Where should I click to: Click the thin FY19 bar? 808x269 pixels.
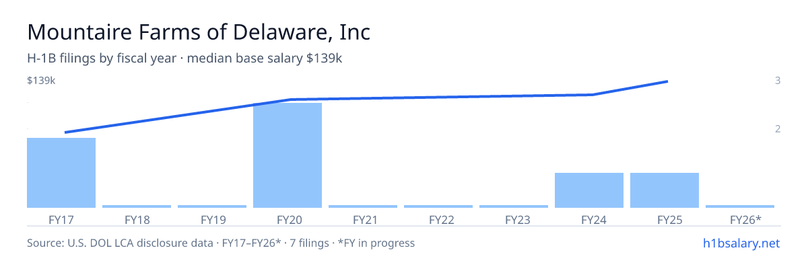point(212,206)
